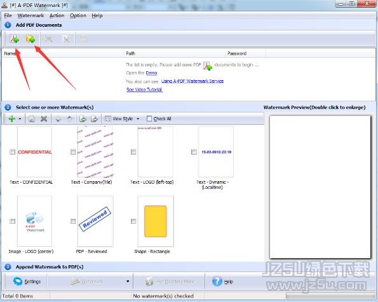Enable the Check All checkbox
The height and width of the screenshot is (302, 378).
pos(149,119)
